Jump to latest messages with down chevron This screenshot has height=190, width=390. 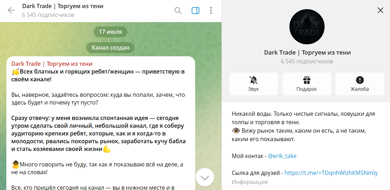tap(205, 177)
